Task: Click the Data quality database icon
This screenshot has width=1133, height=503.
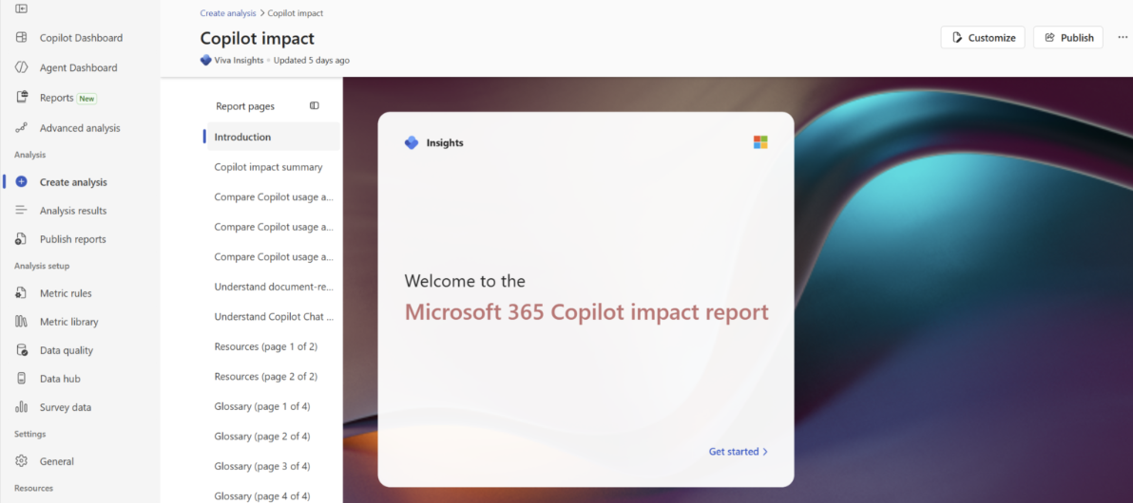Action: [x=22, y=350]
